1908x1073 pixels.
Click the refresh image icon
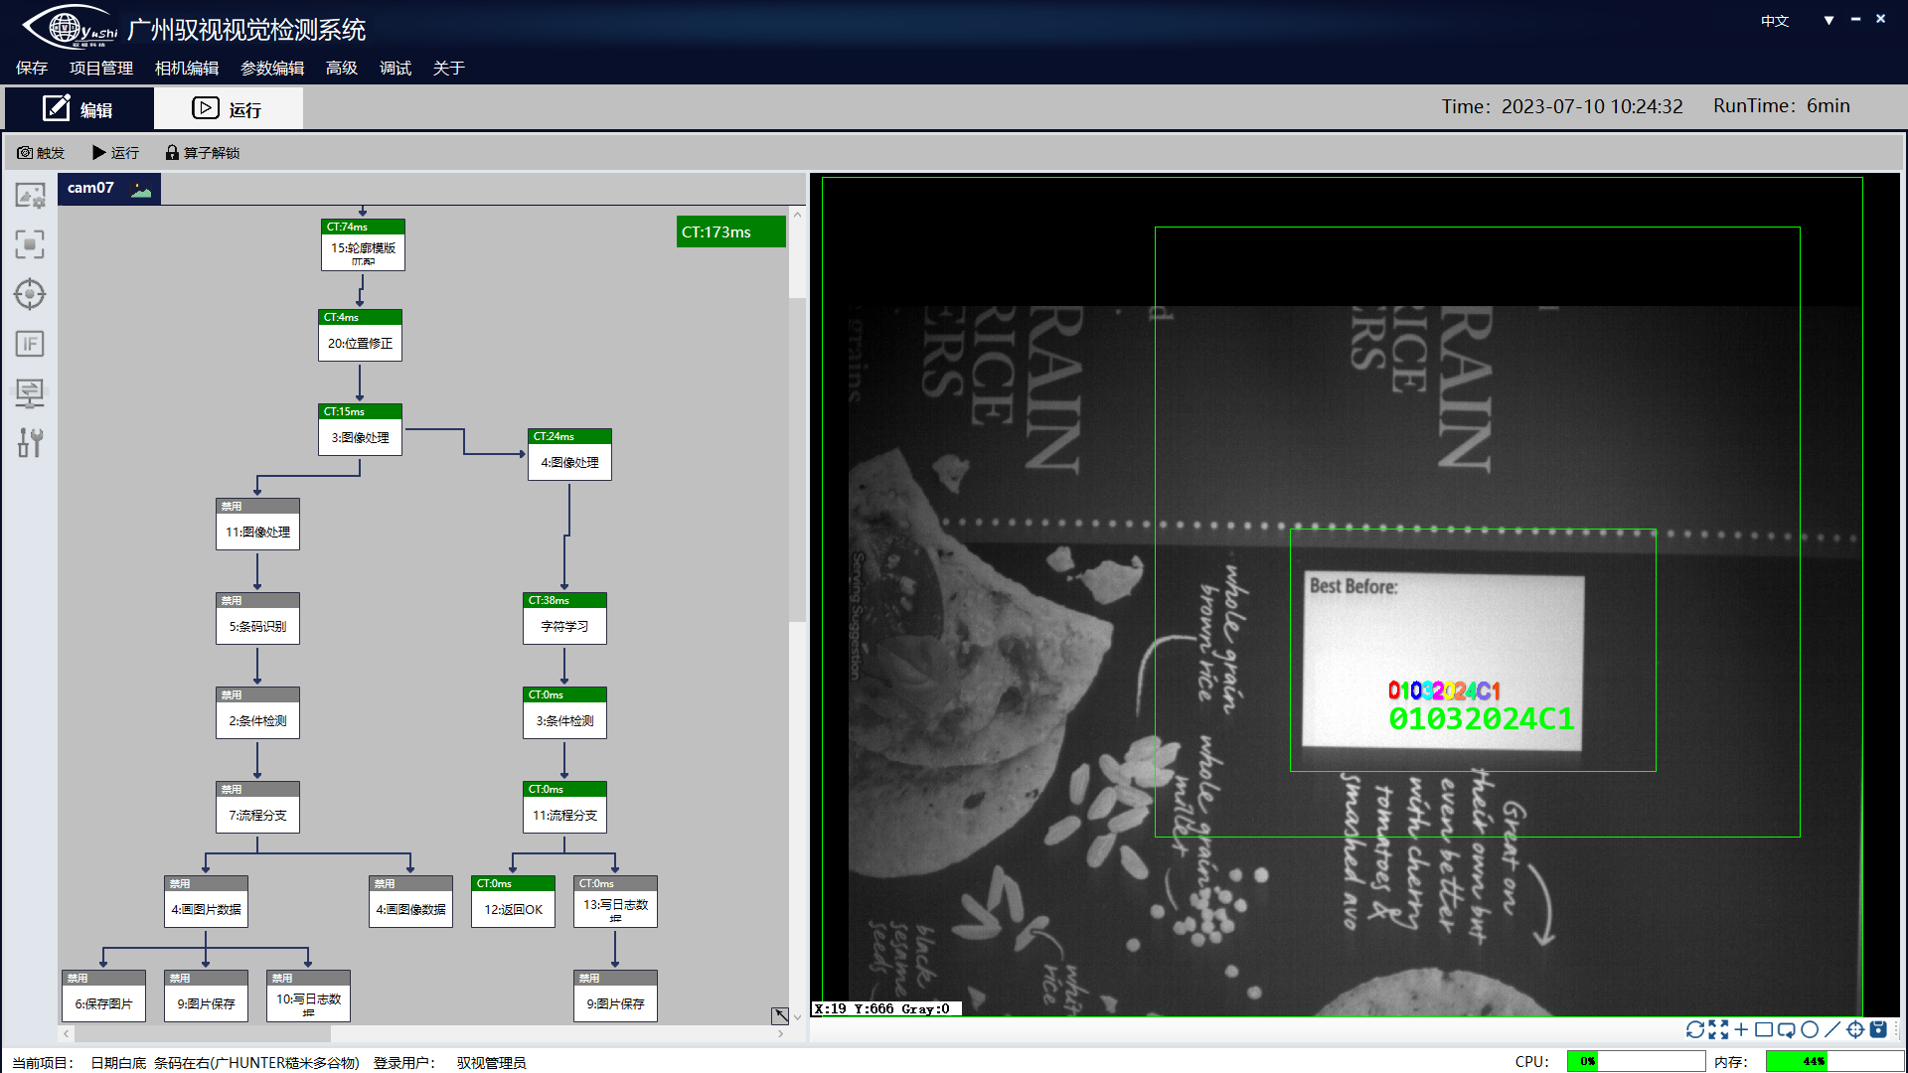point(1694,1030)
